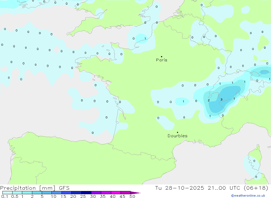Pick the 15–20 mm legend swatch
Viewport: 271px width, 198px height.
pyautogui.click(x=67, y=193)
